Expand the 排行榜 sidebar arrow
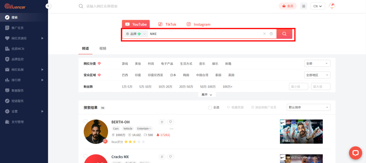This screenshot has height=163, width=366. point(42,80)
